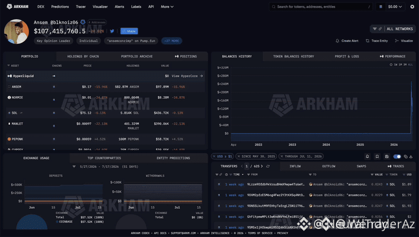Open Ansem's Twitter profile icon
The width and height of the screenshot is (419, 237).
pos(112,31)
